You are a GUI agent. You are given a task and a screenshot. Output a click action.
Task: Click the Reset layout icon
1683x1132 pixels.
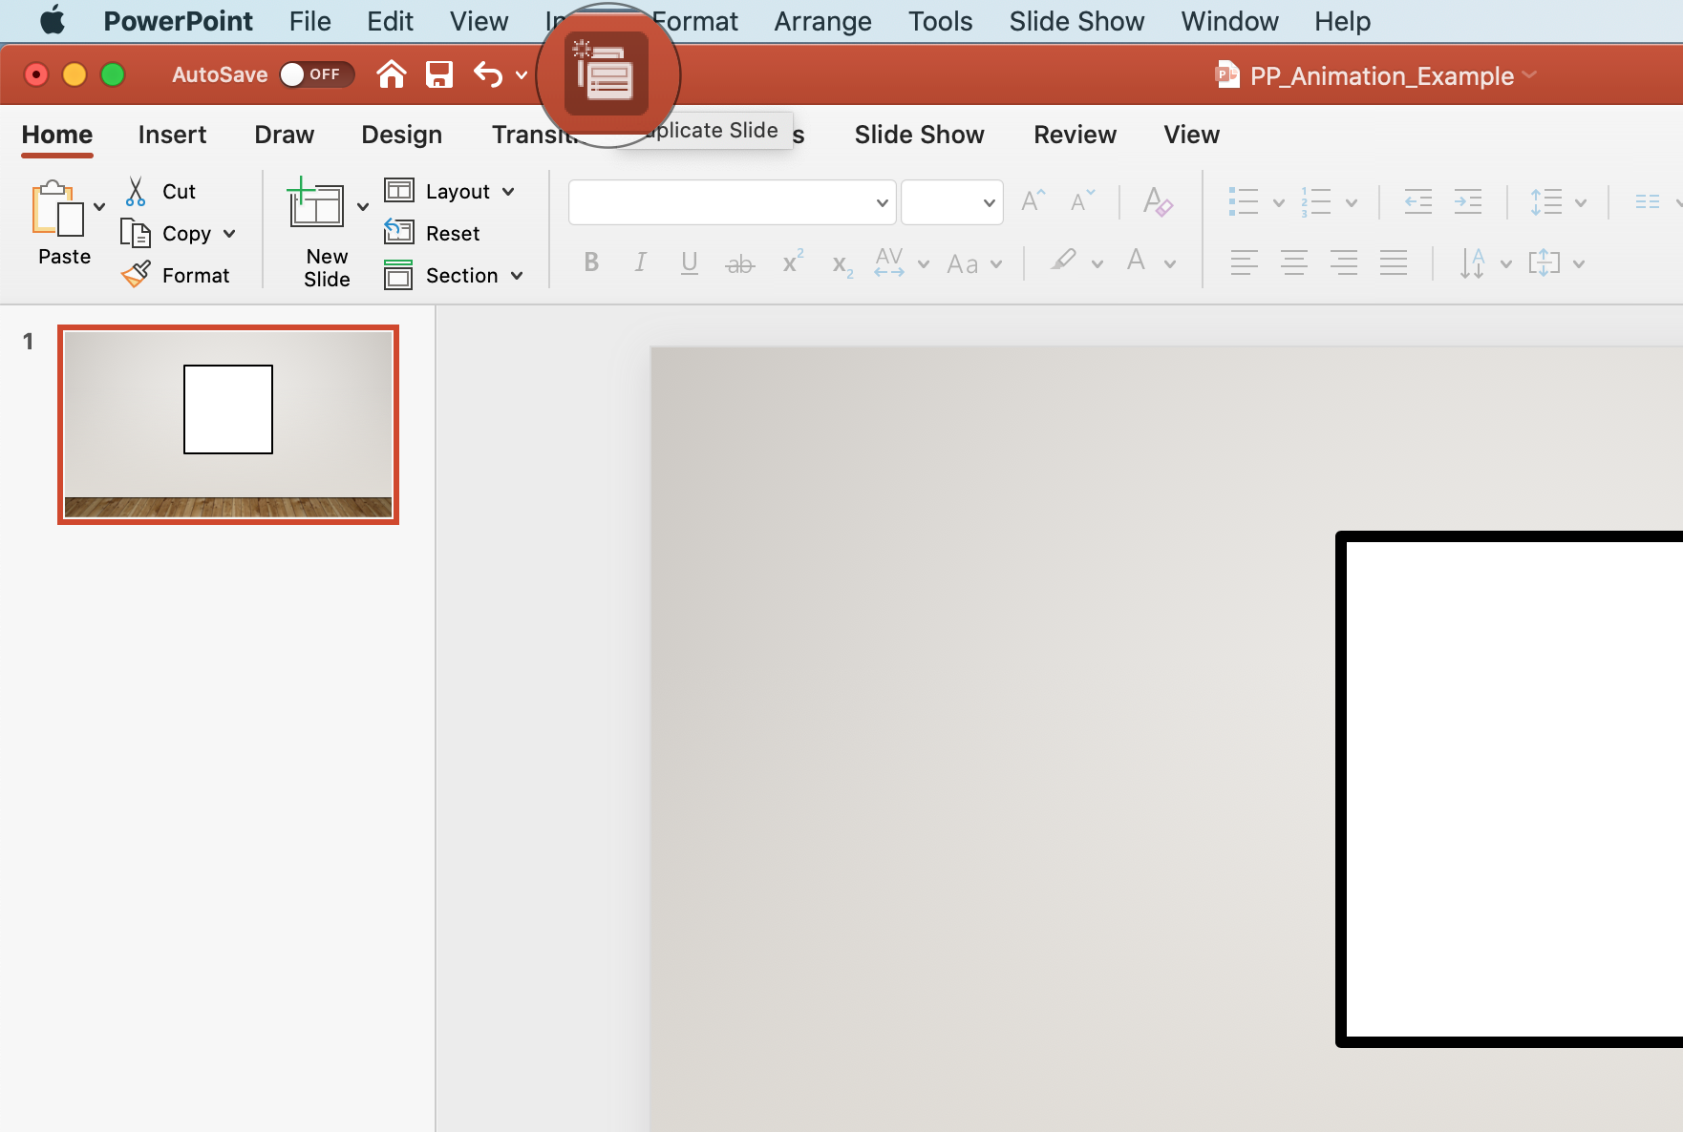point(401,233)
